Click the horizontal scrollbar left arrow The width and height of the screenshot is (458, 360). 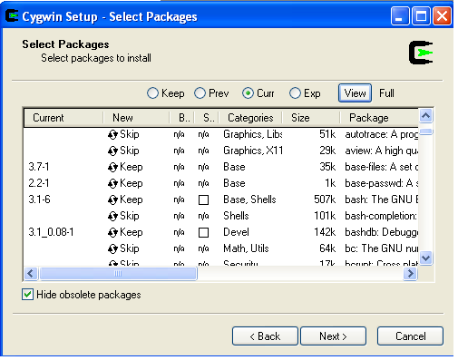(x=30, y=274)
